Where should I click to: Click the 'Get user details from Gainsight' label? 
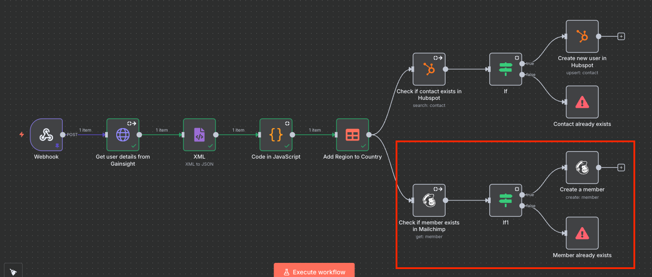coord(123,160)
